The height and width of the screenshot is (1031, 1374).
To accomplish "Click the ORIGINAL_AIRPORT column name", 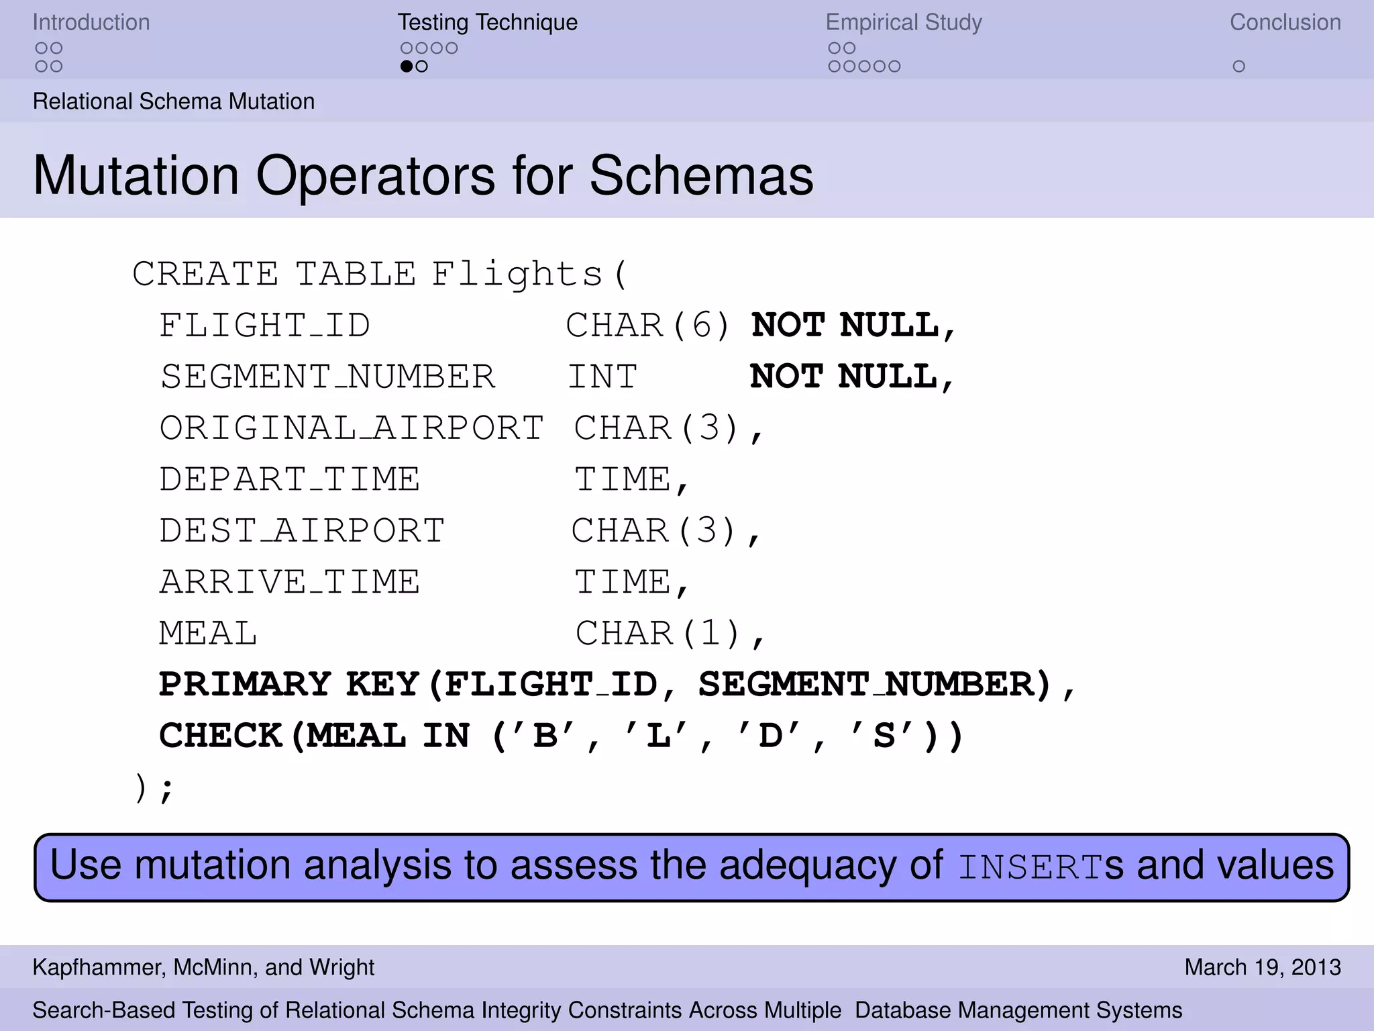I will click(352, 428).
